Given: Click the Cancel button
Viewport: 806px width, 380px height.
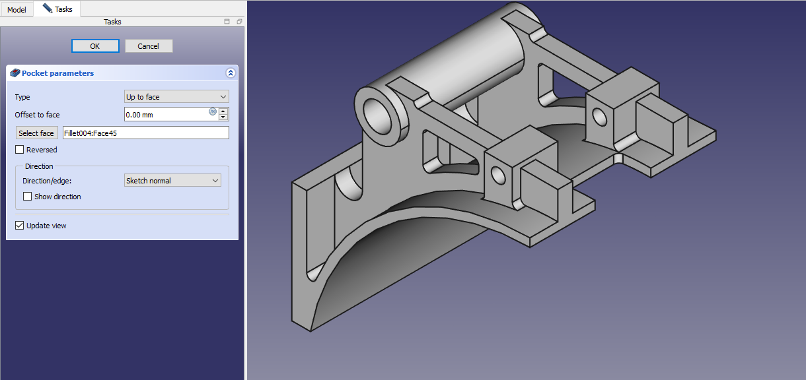Looking at the screenshot, I should (x=149, y=46).
